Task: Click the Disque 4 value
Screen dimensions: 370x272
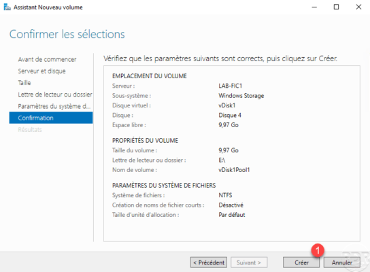Action: (x=230, y=115)
